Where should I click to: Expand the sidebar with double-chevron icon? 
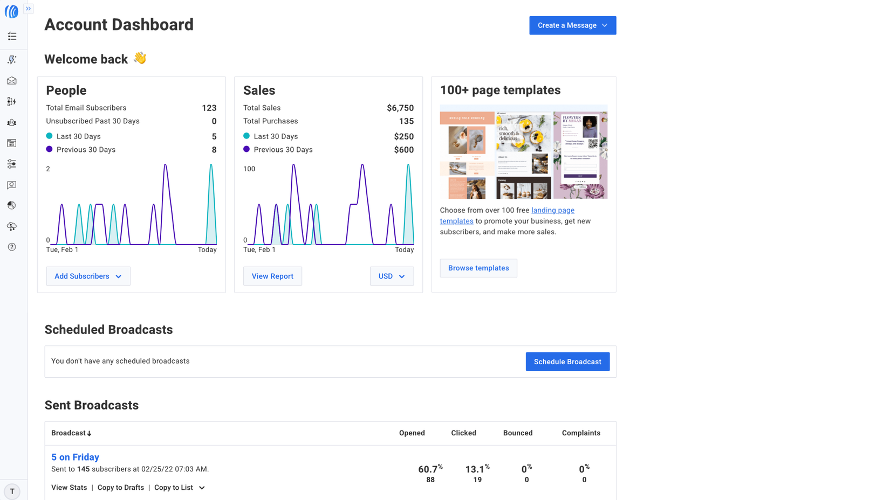(x=29, y=9)
